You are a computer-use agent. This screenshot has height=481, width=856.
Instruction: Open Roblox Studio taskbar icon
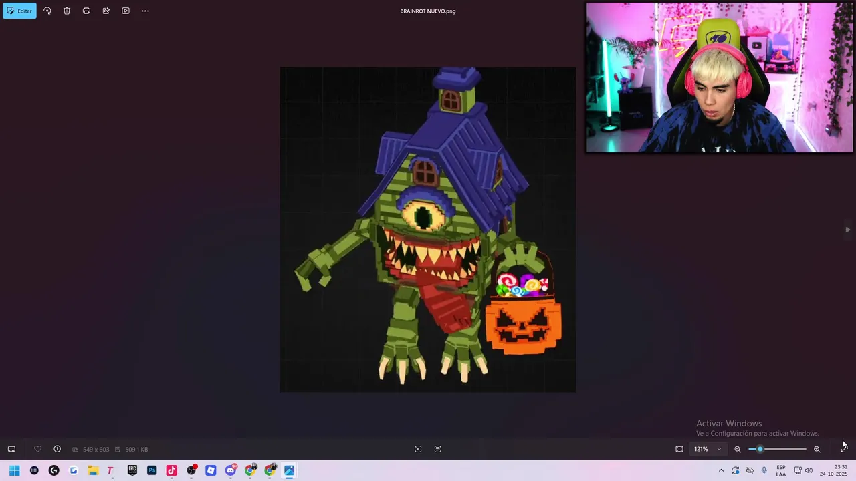tap(211, 470)
